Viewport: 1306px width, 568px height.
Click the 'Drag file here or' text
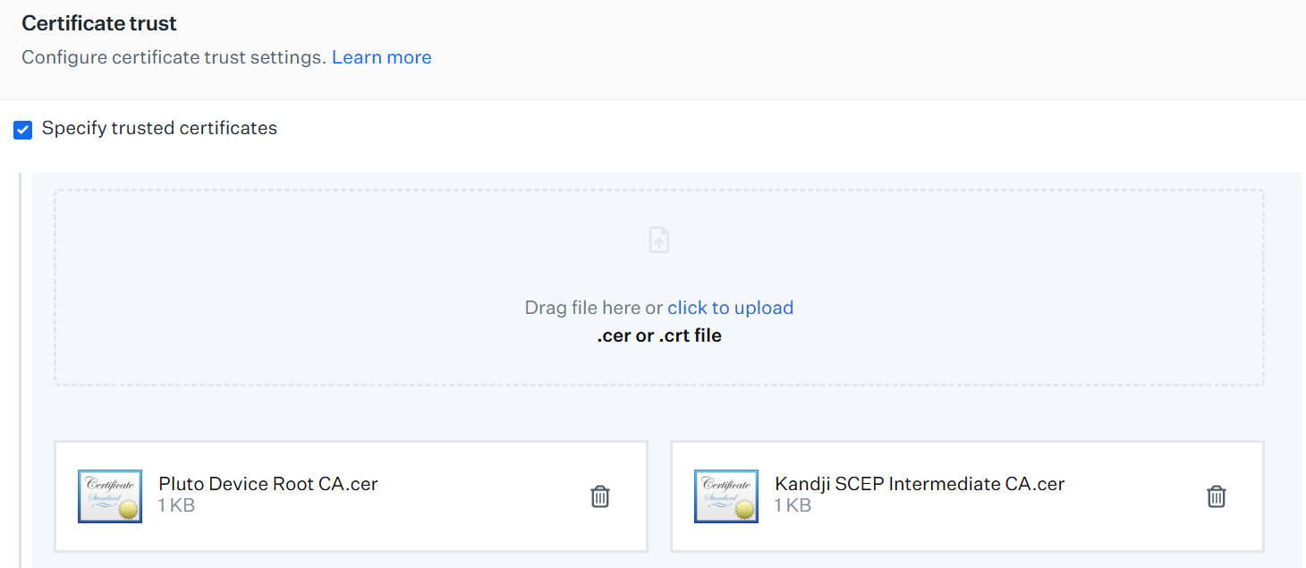coord(593,308)
